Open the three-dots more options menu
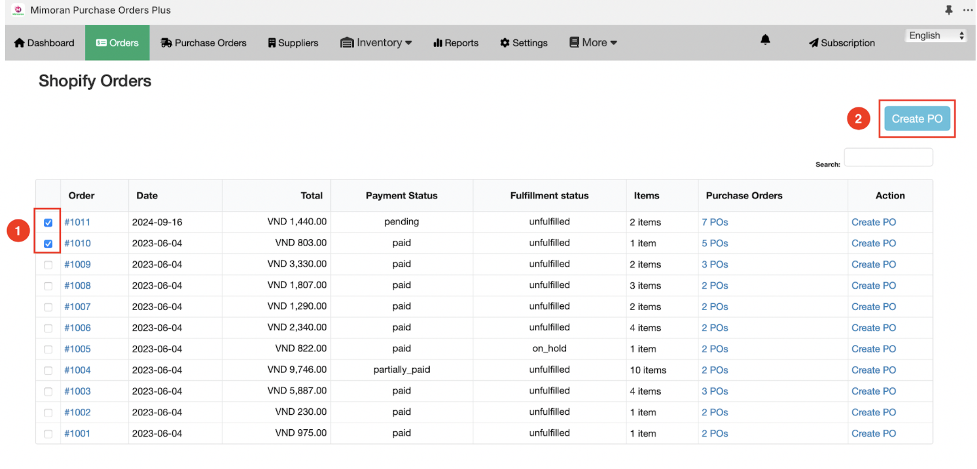The image size is (977, 469). (x=968, y=10)
